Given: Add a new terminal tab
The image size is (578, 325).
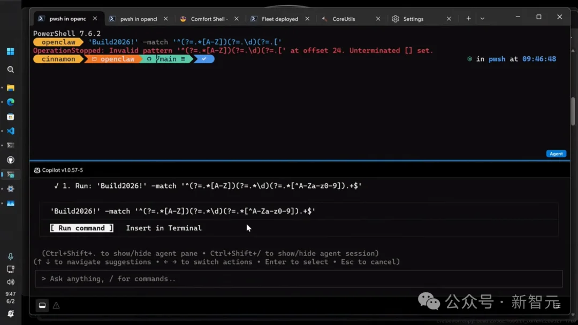Looking at the screenshot, I should 468,18.
